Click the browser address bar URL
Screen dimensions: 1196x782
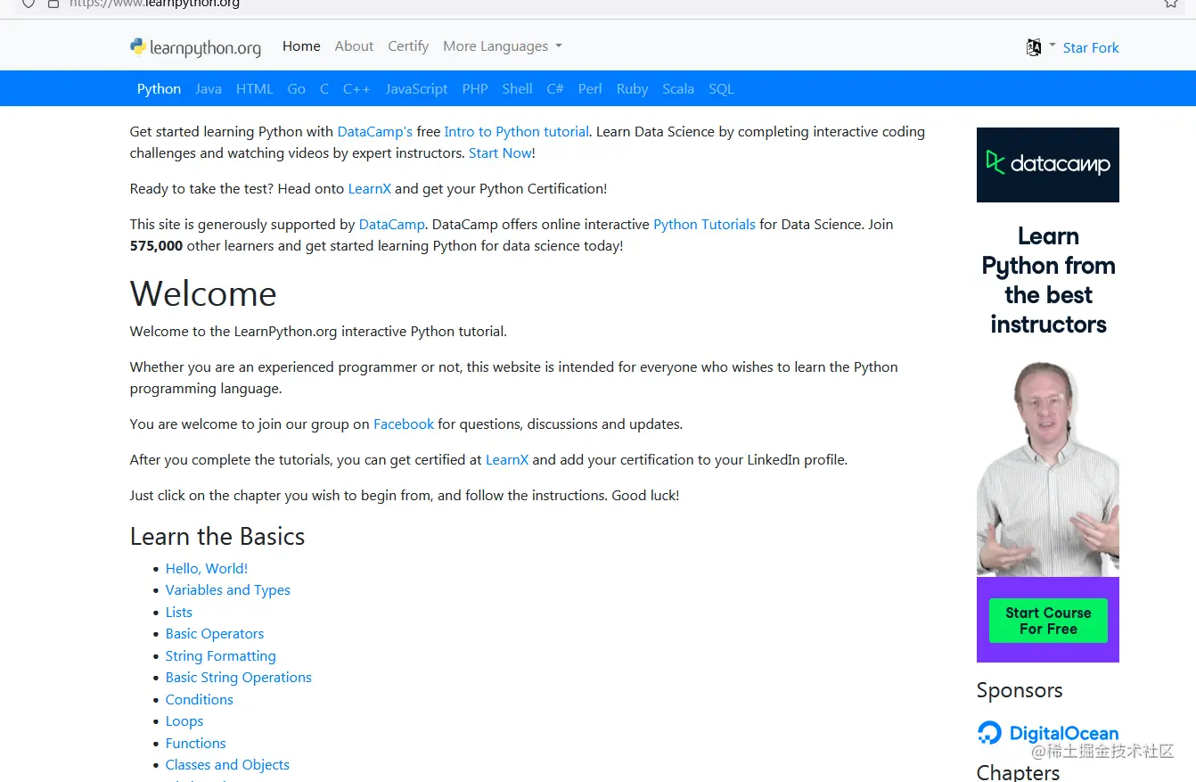click(154, 4)
